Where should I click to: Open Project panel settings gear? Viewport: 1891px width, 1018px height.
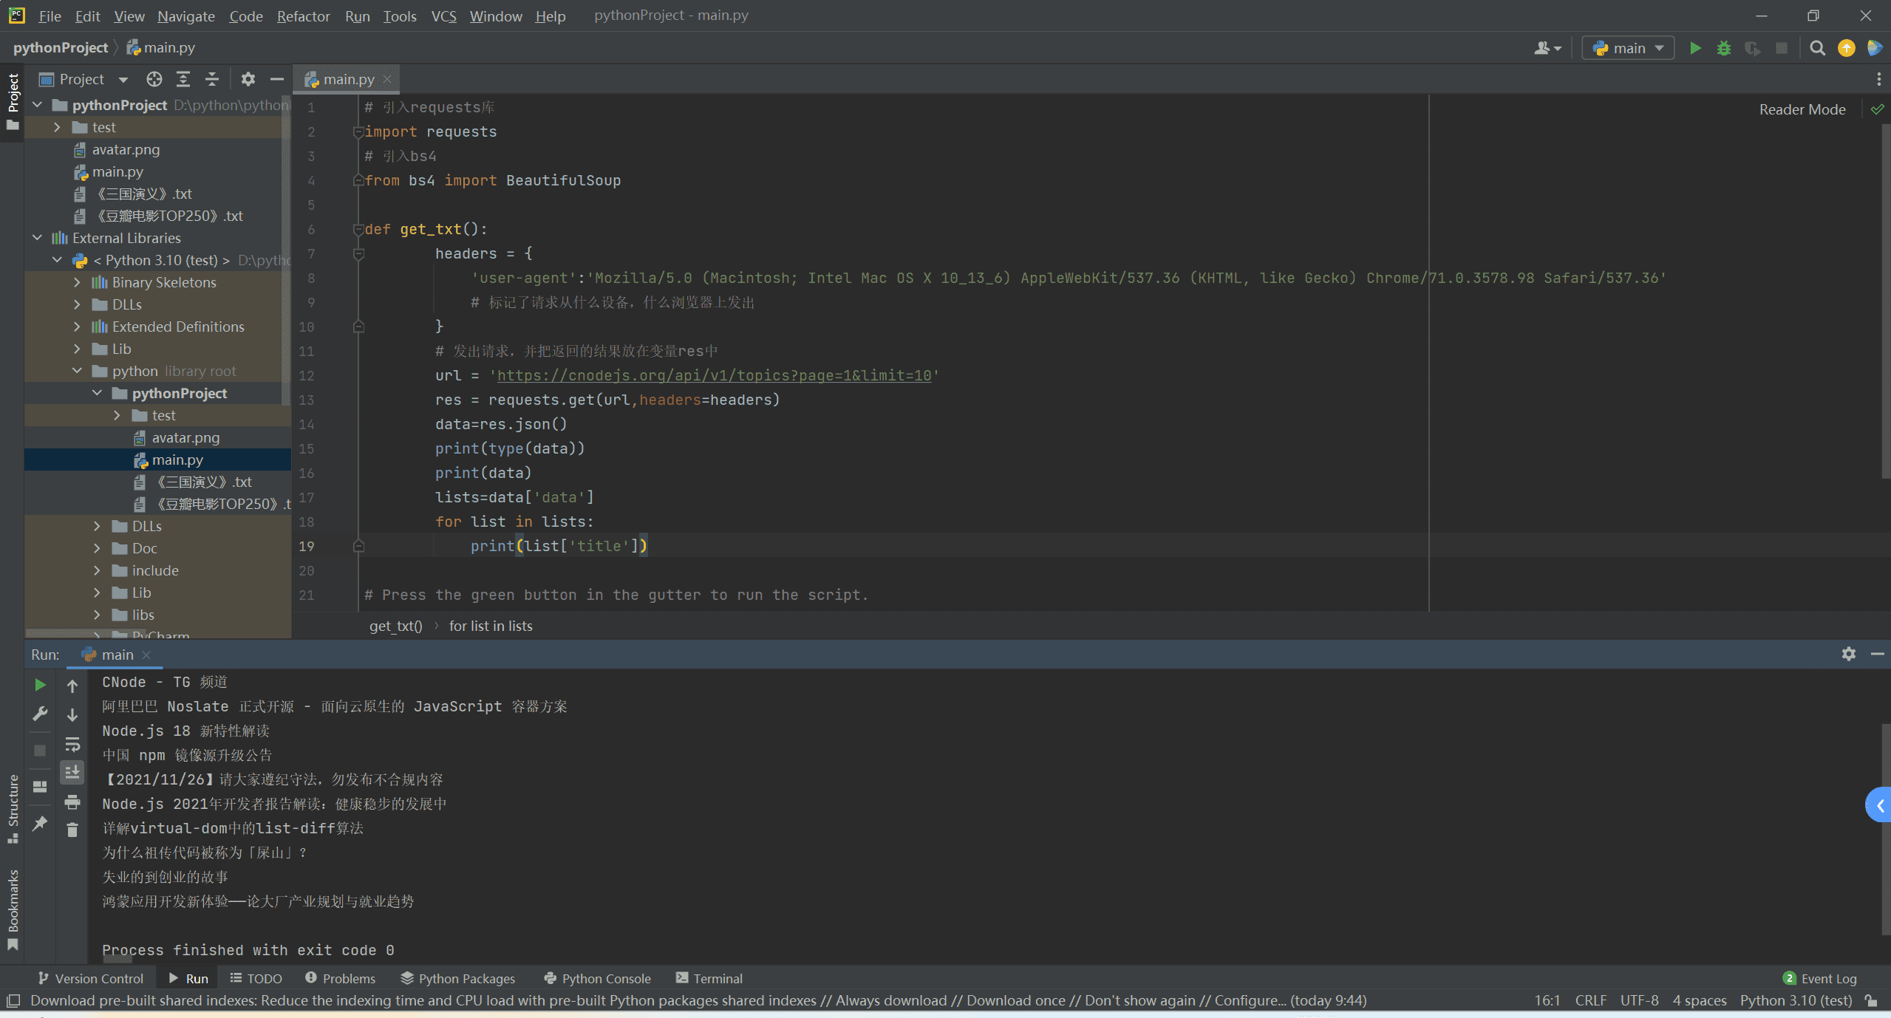pyautogui.click(x=248, y=79)
